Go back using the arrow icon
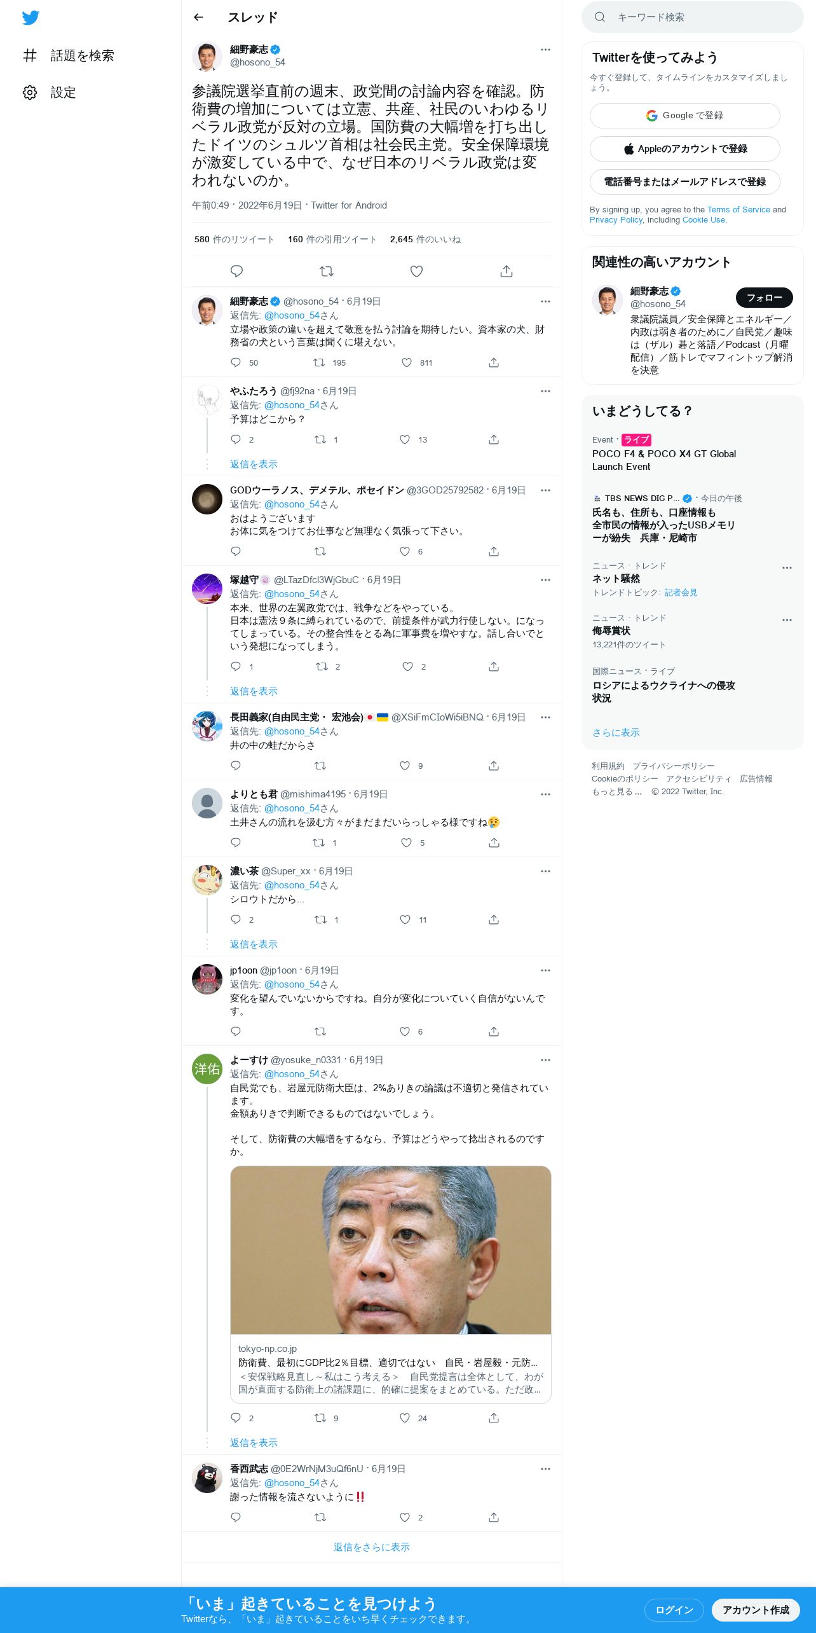This screenshot has height=1633, width=816. pyautogui.click(x=198, y=17)
